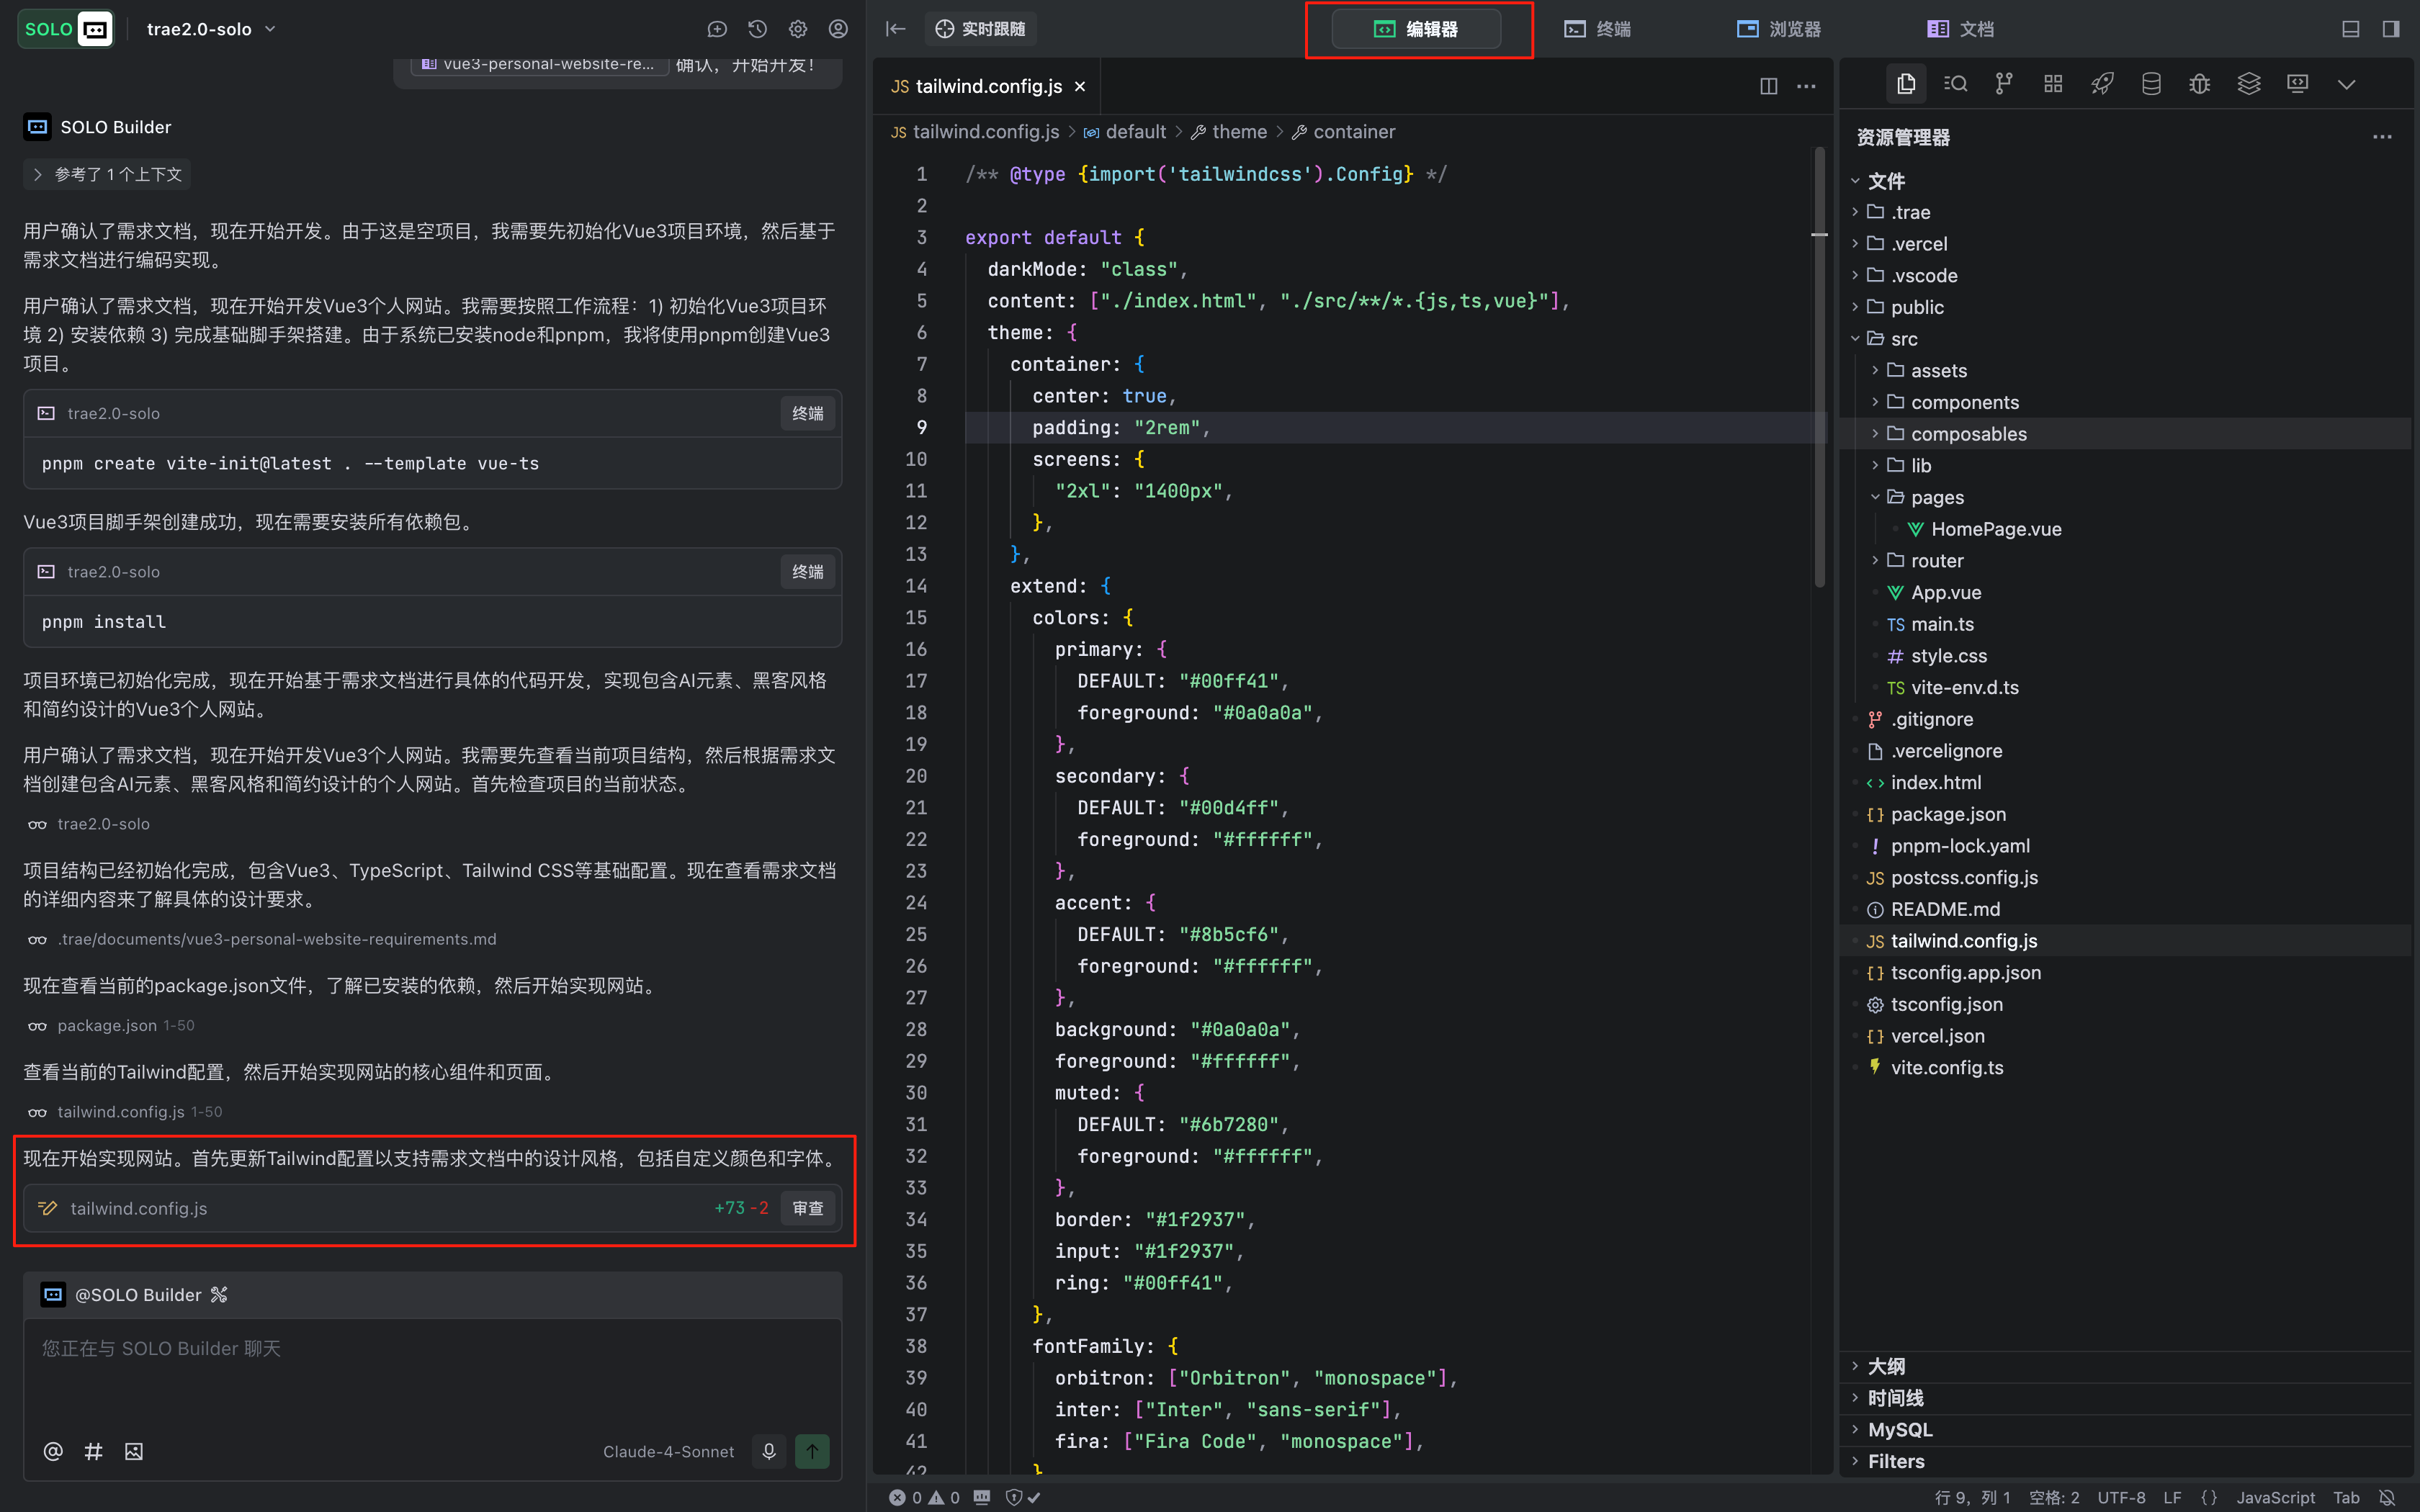The width and height of the screenshot is (2420, 1512).
Task: Open the search panel icon
Action: coord(1955,84)
